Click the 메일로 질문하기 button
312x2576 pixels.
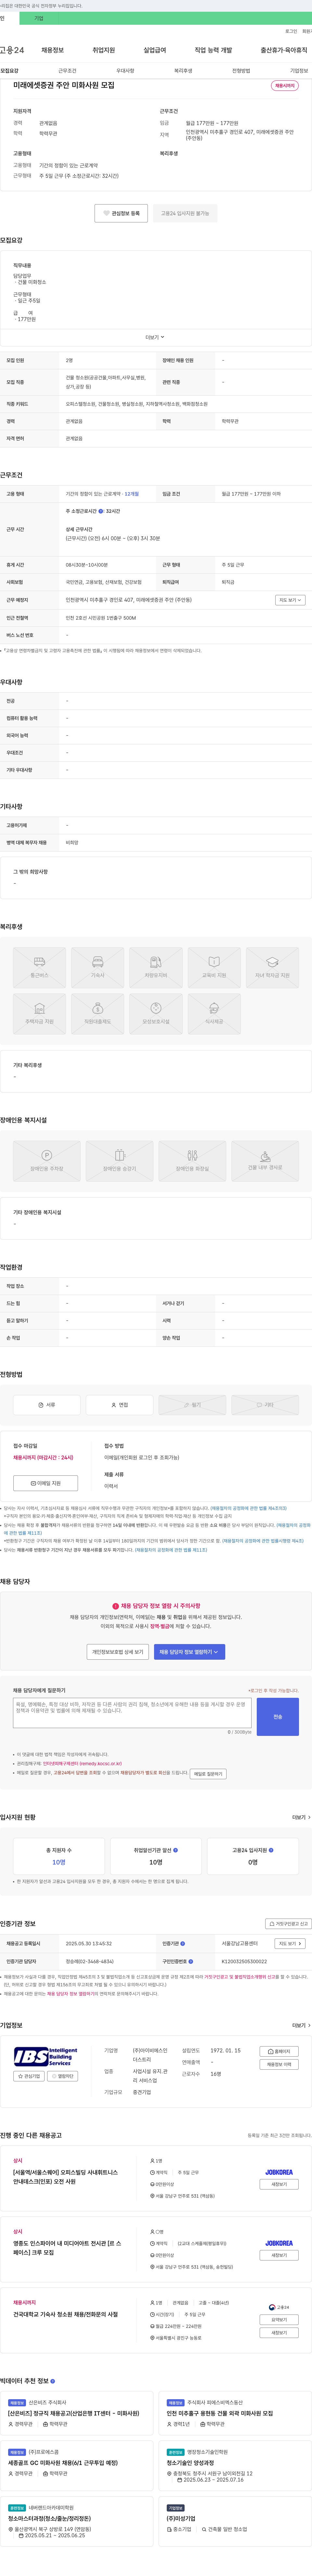click(208, 1774)
